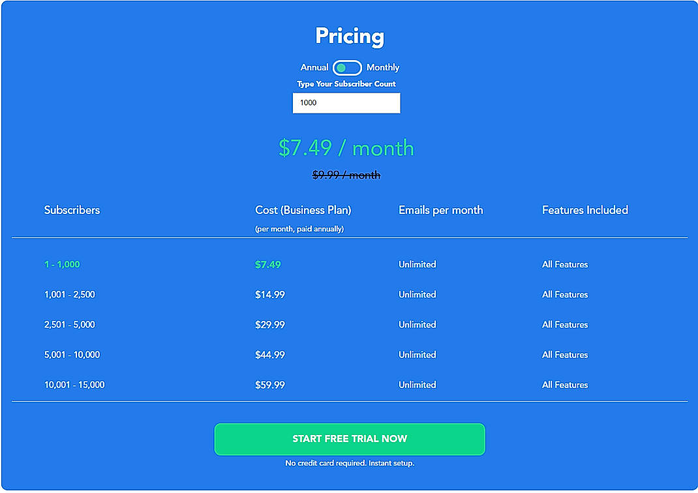
Task: Click the crossed-out $9.99 / month price
Action: click(x=346, y=175)
